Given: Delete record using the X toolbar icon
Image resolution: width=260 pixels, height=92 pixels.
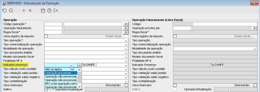Looking at the screenshot, I should [30, 10].
